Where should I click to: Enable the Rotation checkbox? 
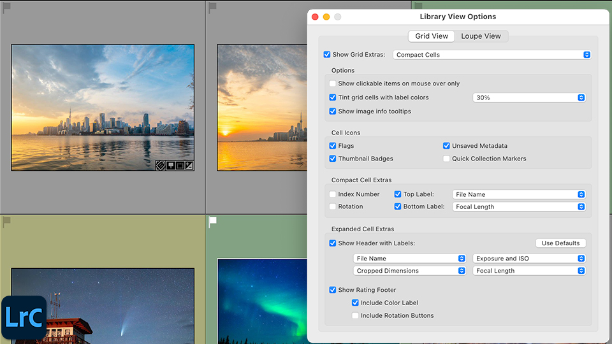333,206
